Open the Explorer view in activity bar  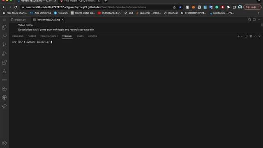[x=5, y=27]
